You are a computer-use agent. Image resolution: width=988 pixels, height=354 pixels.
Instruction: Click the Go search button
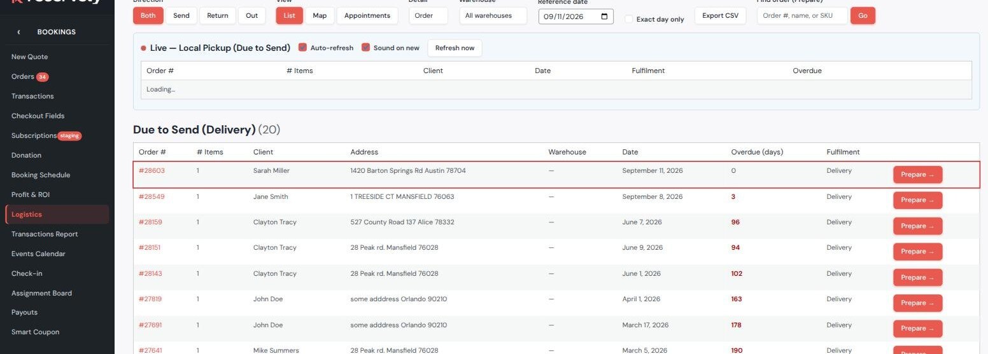[863, 16]
